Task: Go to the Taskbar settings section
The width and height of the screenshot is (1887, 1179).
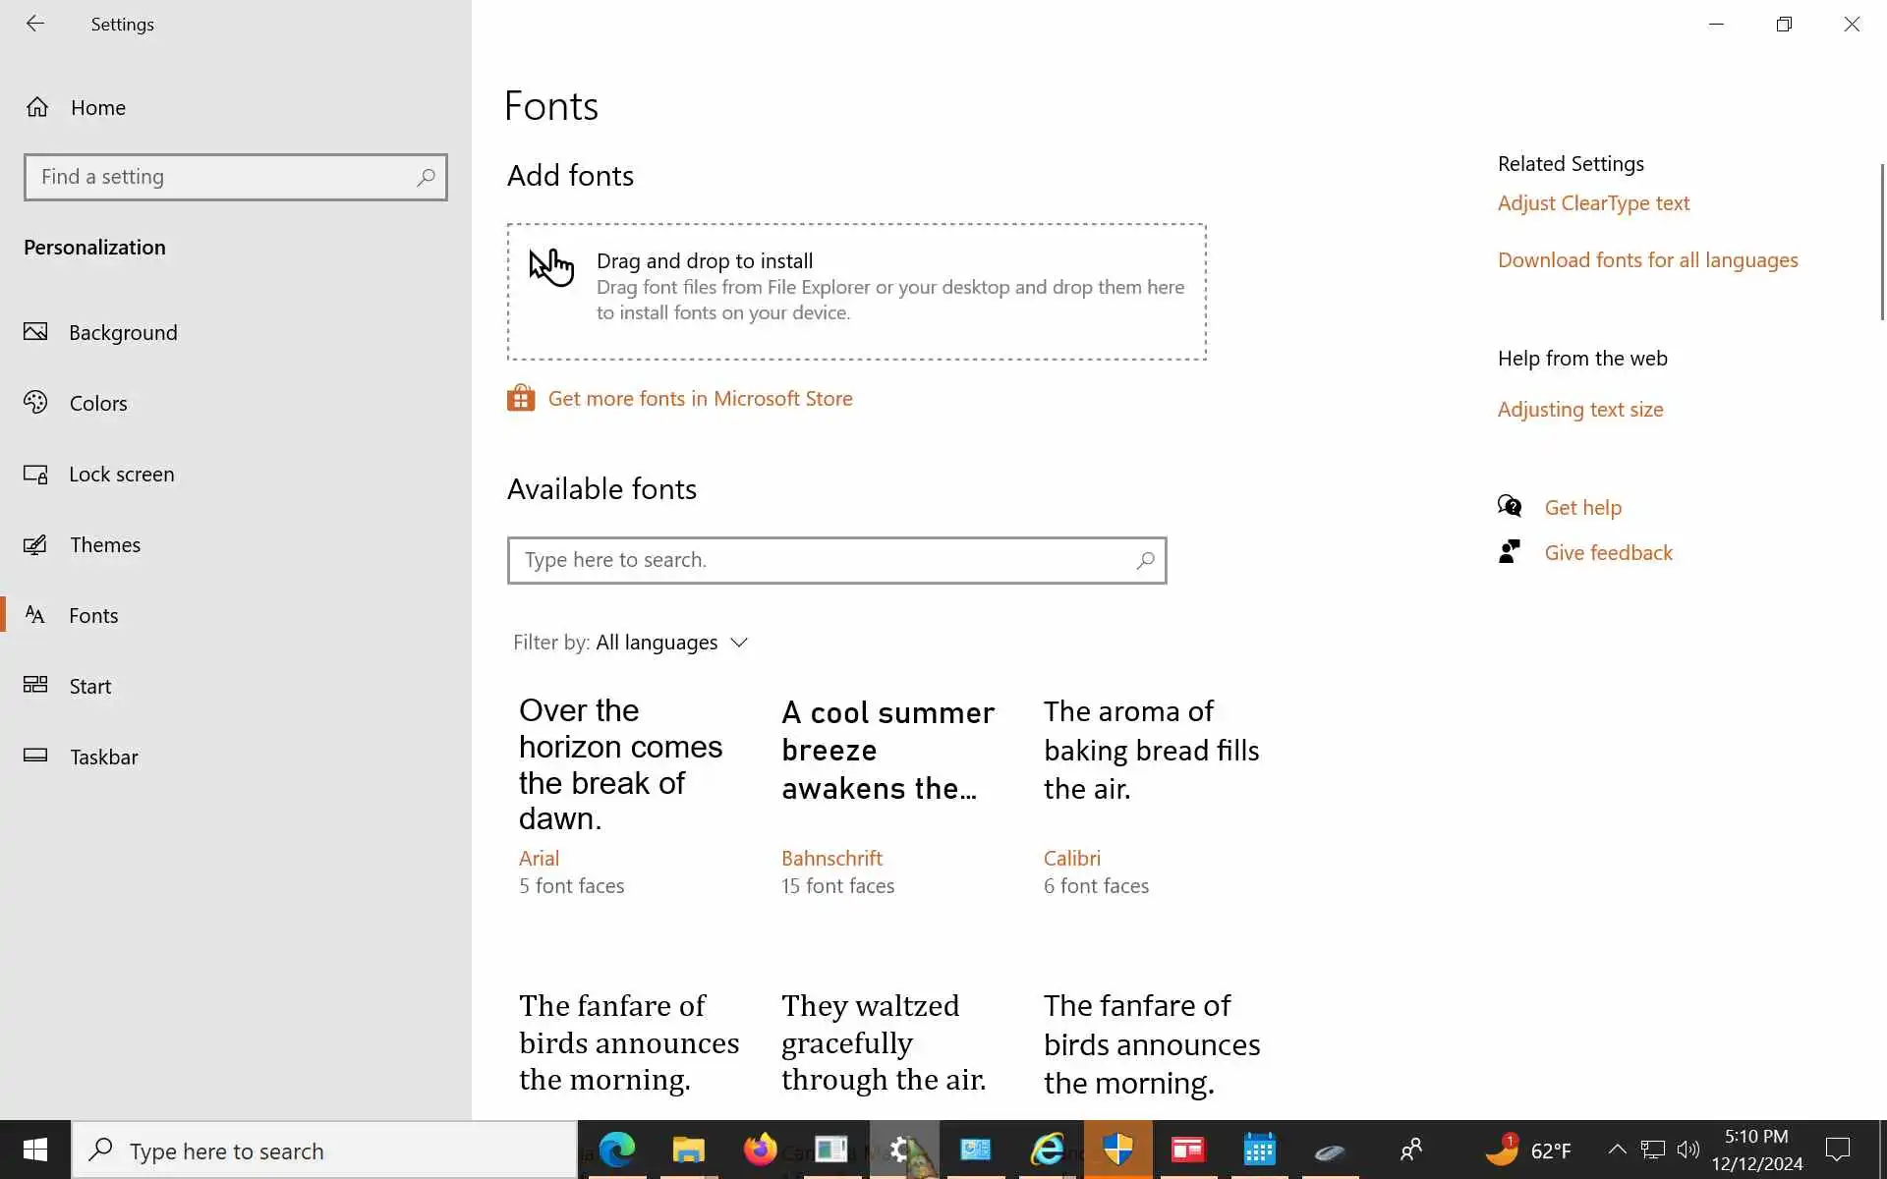Action: (103, 758)
